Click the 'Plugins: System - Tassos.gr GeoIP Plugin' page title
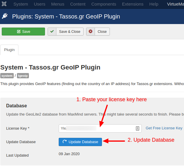The height and width of the screenshot is (166, 184). coord(66,17)
